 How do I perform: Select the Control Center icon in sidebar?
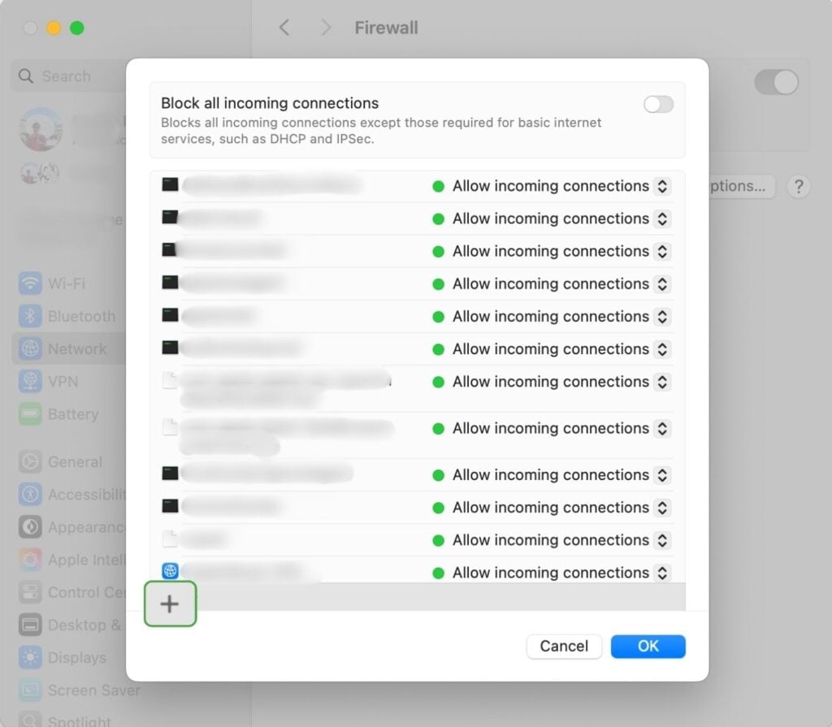30,592
